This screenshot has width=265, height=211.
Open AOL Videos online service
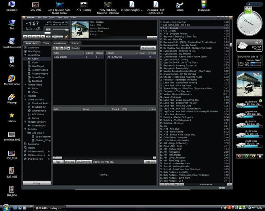[38, 114]
